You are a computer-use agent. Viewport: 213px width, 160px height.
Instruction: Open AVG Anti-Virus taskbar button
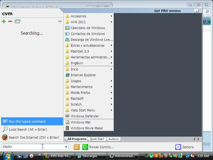pyautogui.click(x=59, y=156)
